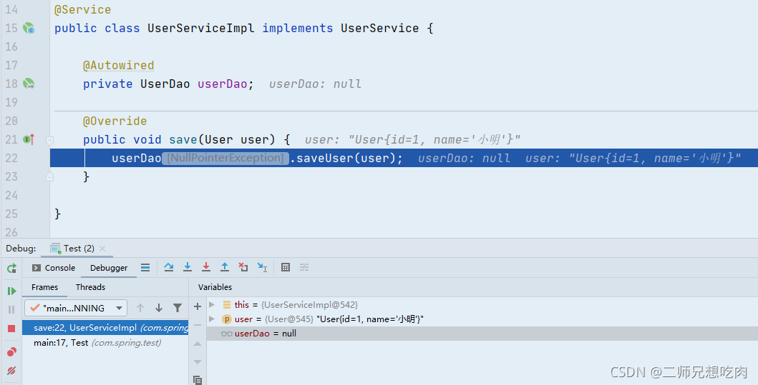
Task: Click the saveUser method call
Action: point(324,158)
